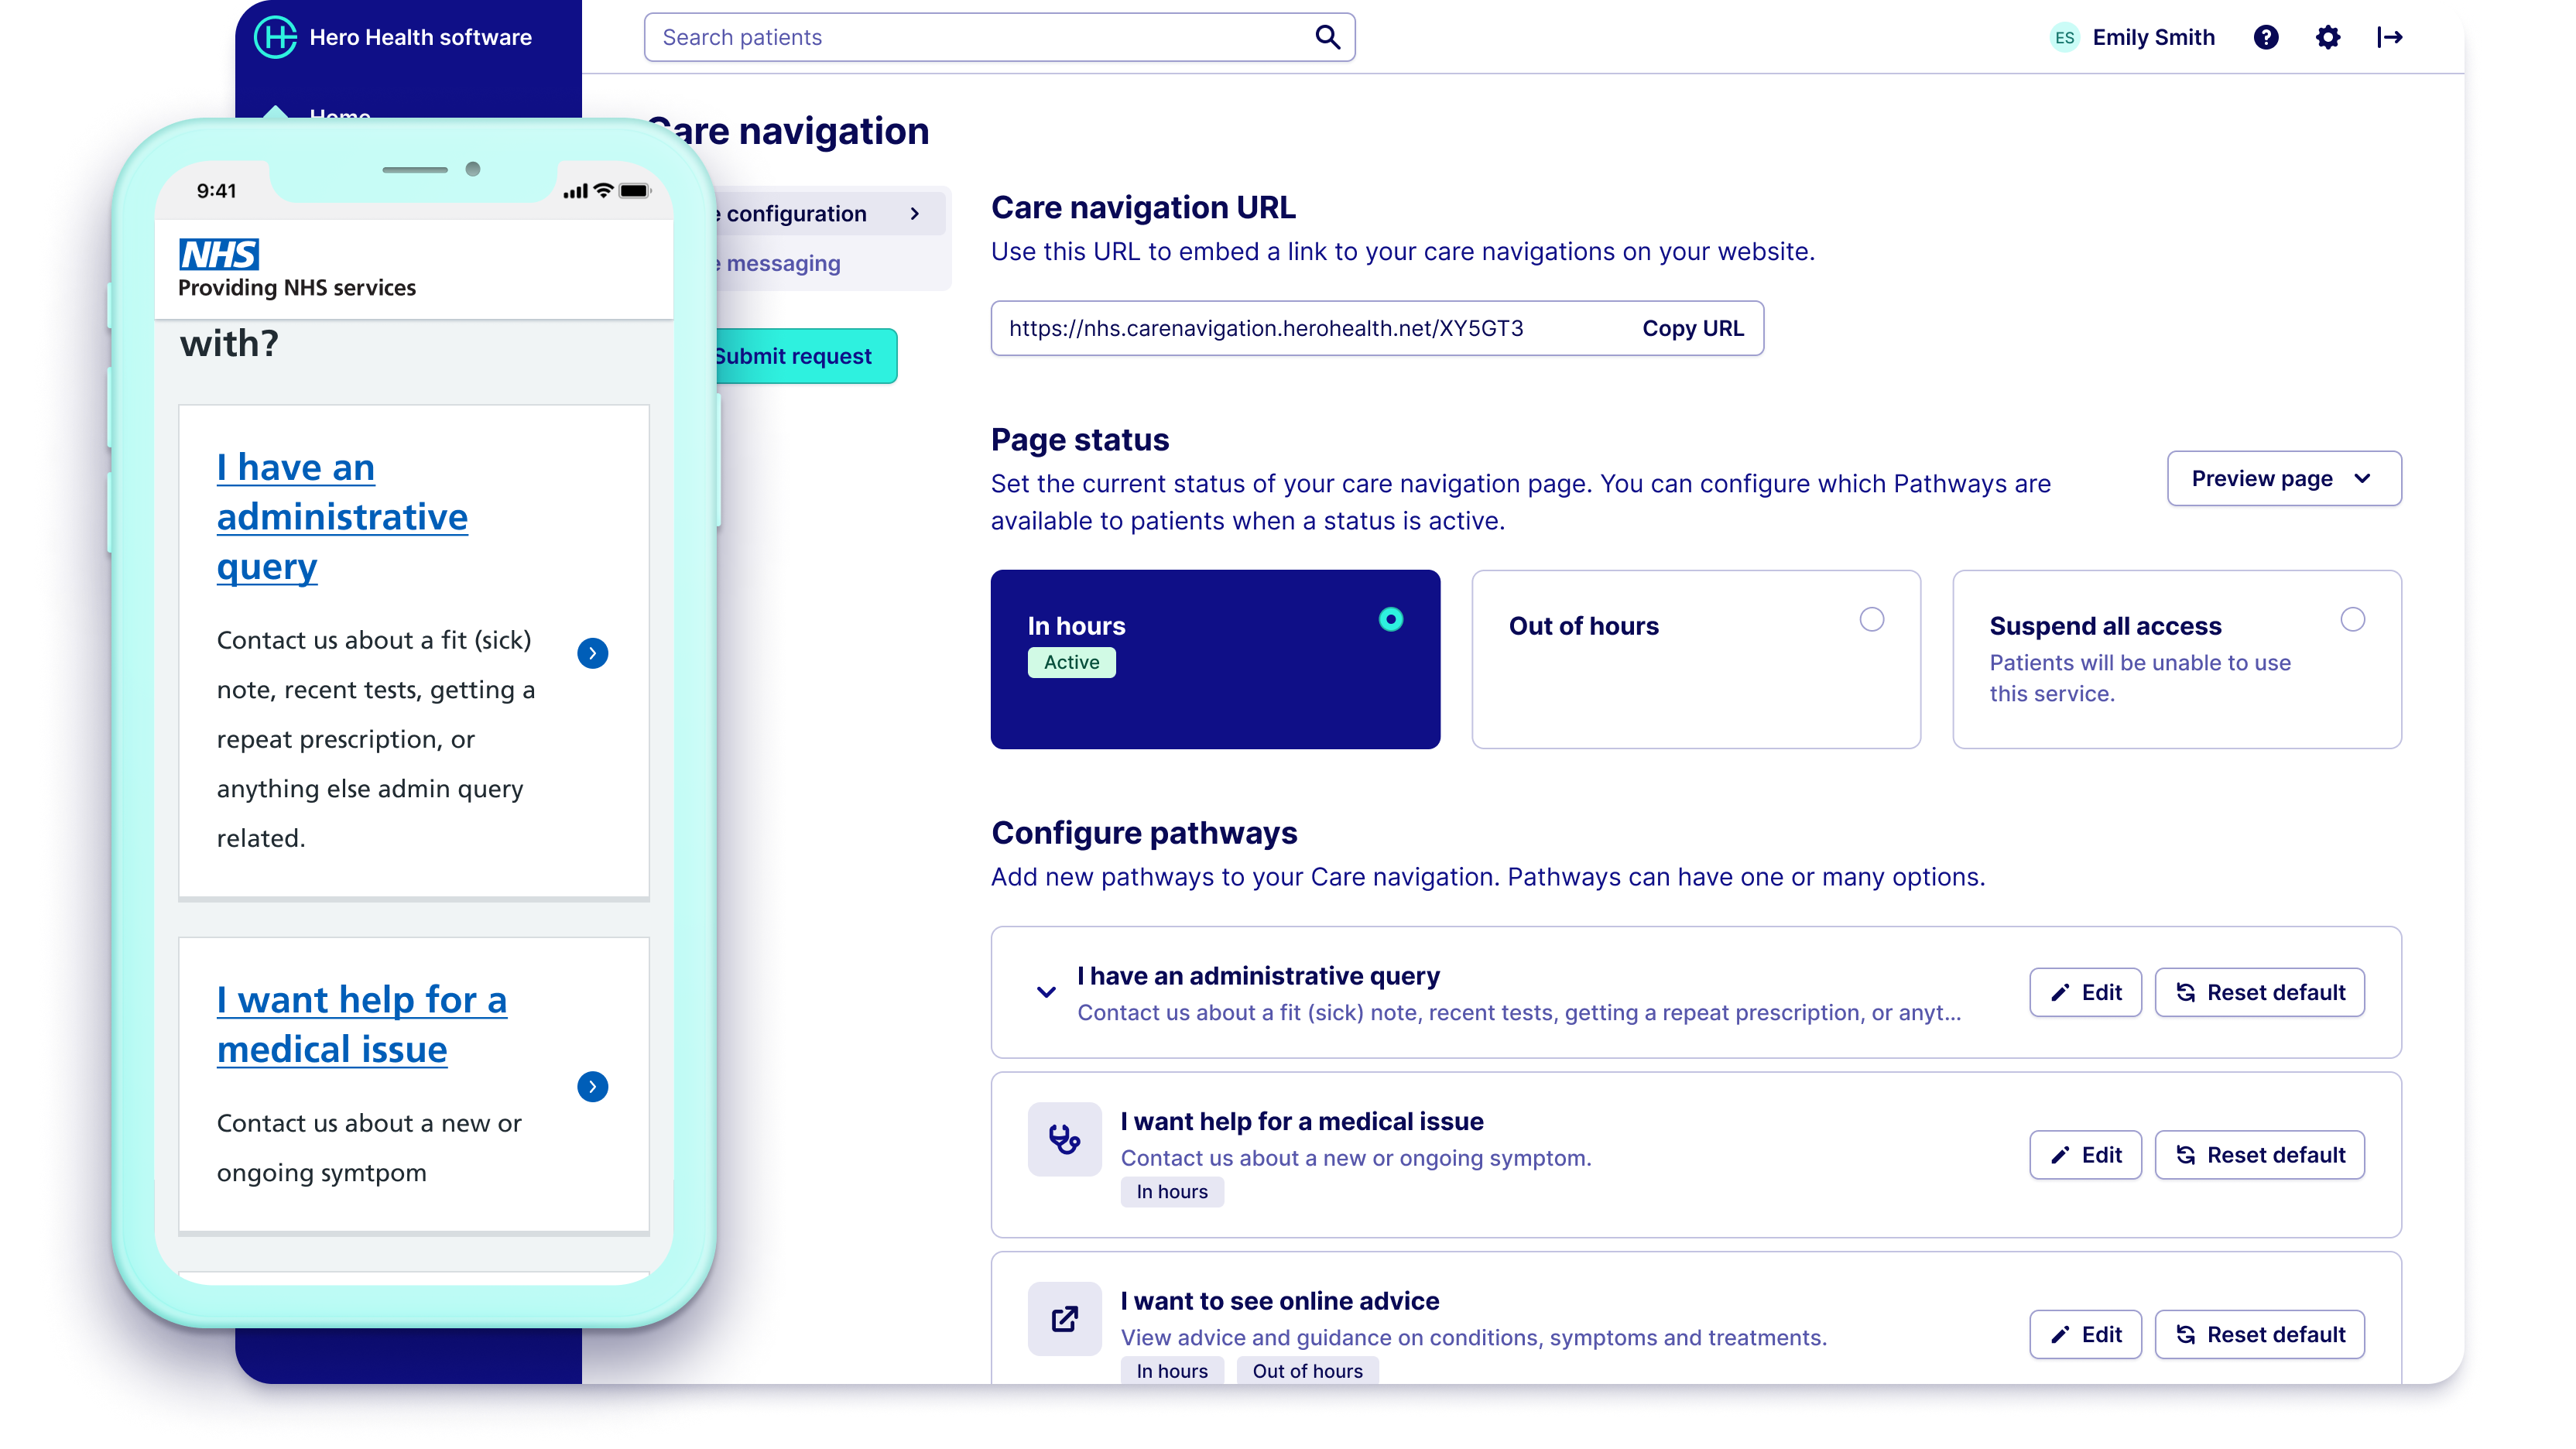This screenshot has width=2576, height=1449.
Task: Click the log out icon
Action: click(x=2391, y=37)
